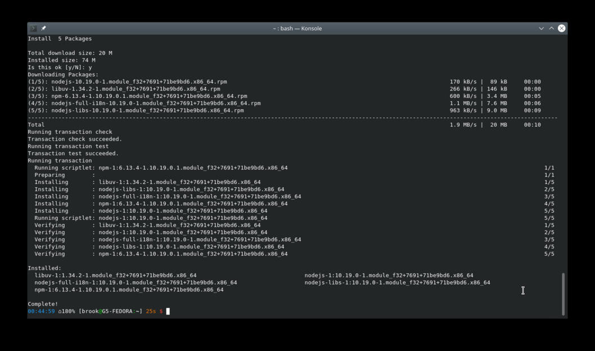
Task: Click the "00:10" total download time
Action: point(533,125)
